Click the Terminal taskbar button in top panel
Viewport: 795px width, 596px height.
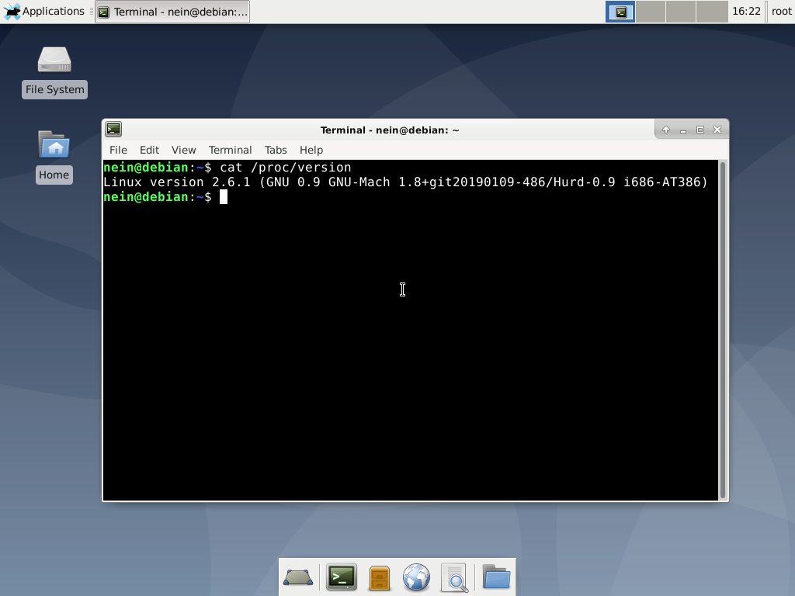click(172, 12)
